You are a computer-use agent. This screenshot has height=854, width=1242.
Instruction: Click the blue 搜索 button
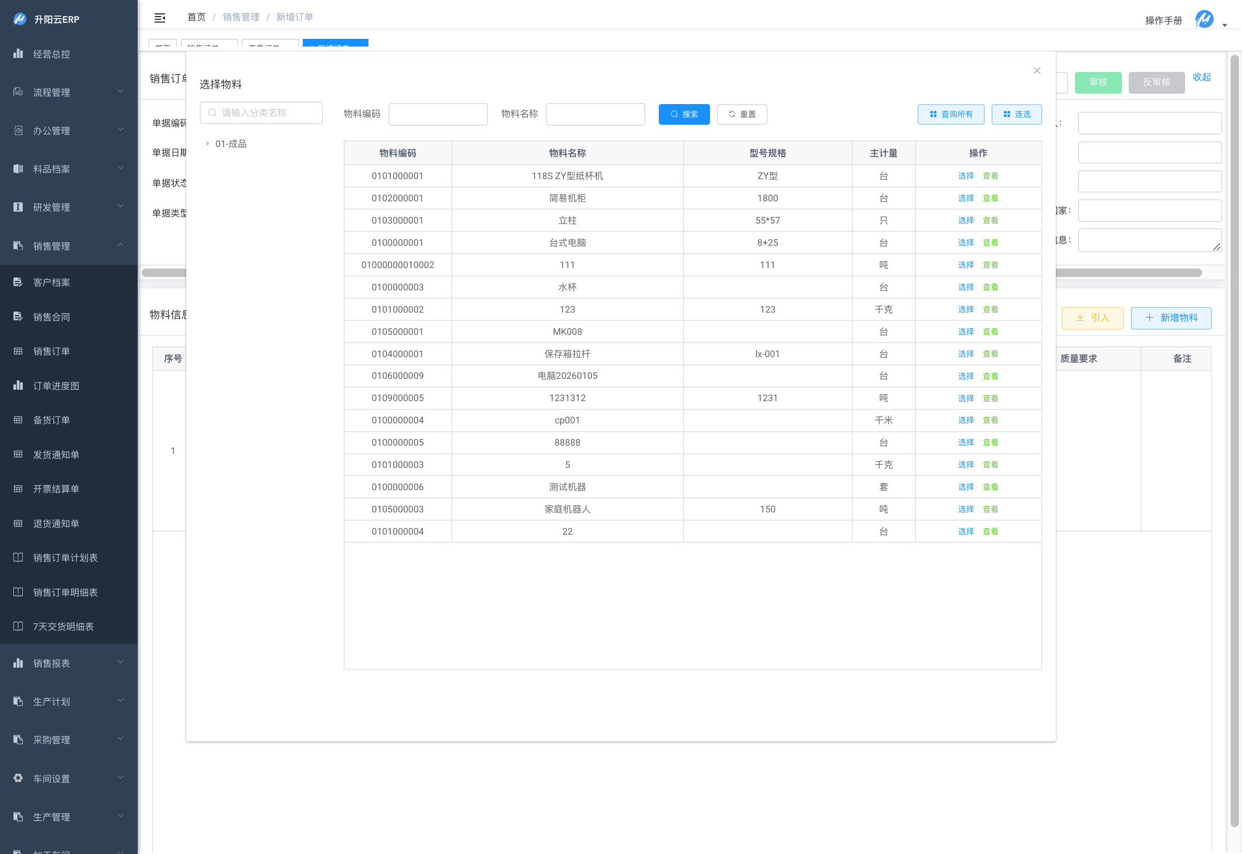(684, 114)
